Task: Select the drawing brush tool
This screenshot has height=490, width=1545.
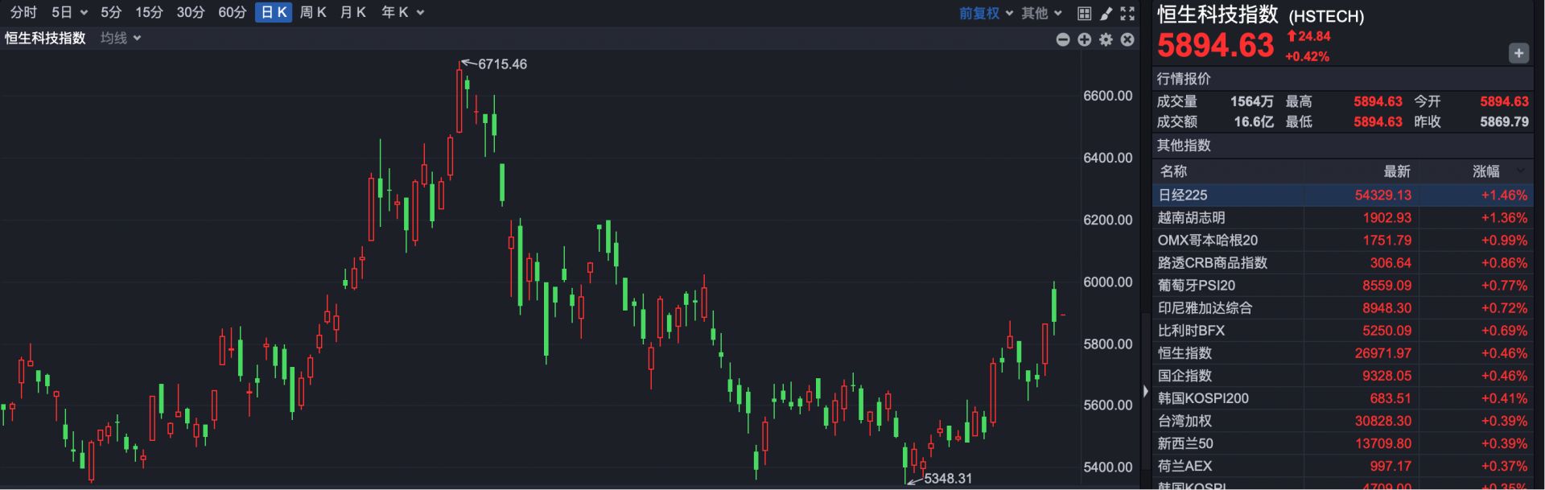Action: [x=1106, y=13]
